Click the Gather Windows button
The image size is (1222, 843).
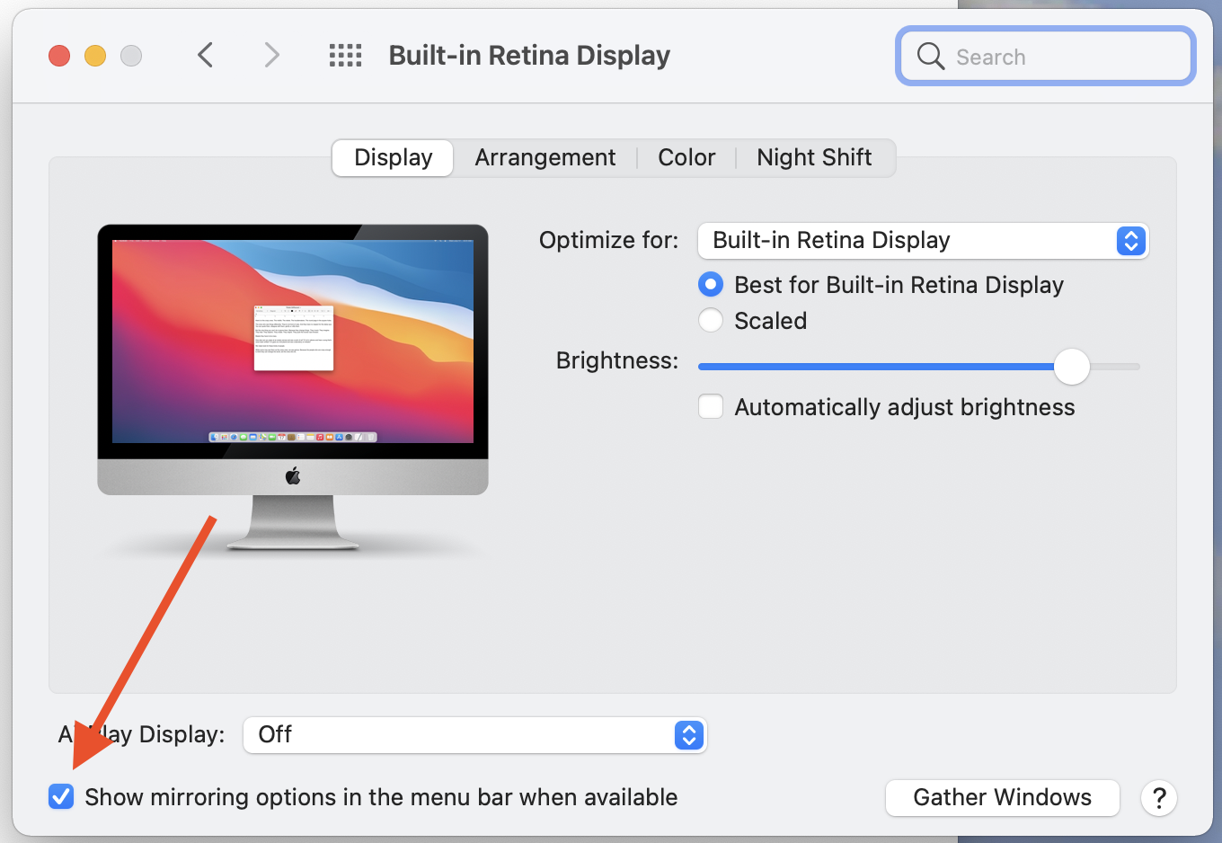1002,797
